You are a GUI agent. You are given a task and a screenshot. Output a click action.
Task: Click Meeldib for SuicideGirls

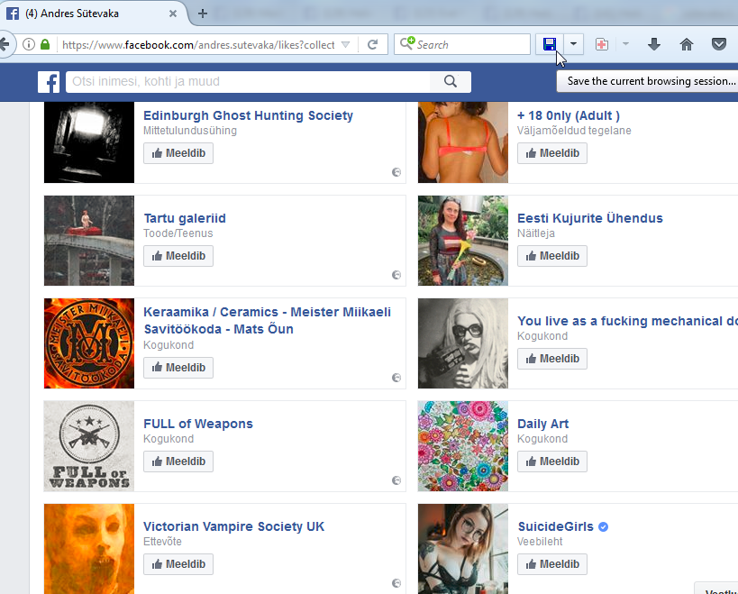click(552, 564)
